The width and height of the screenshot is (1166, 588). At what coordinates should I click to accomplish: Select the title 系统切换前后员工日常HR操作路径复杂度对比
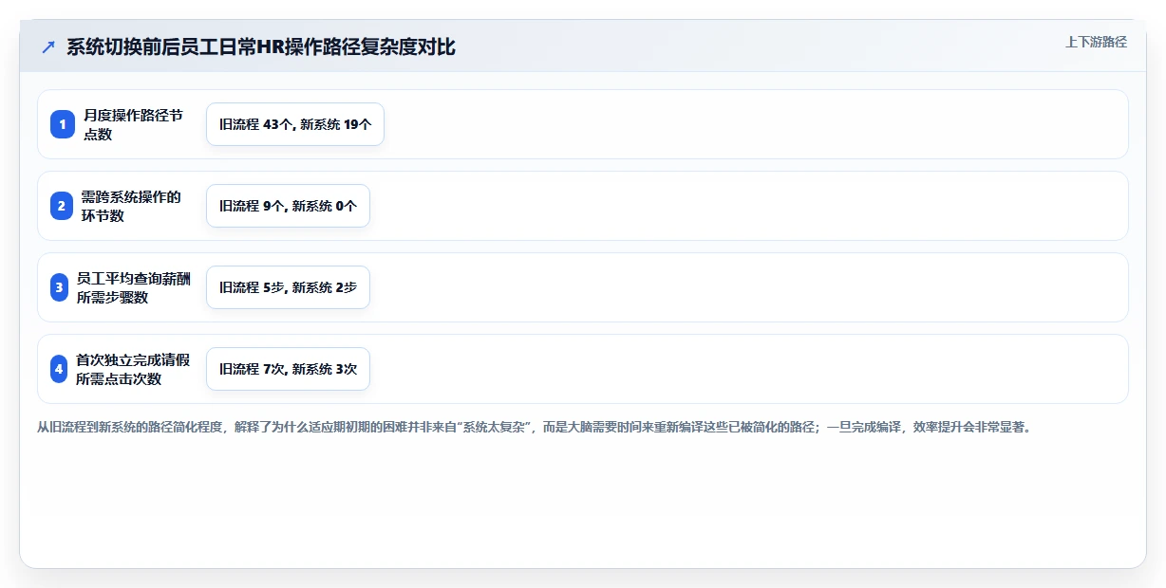point(261,46)
